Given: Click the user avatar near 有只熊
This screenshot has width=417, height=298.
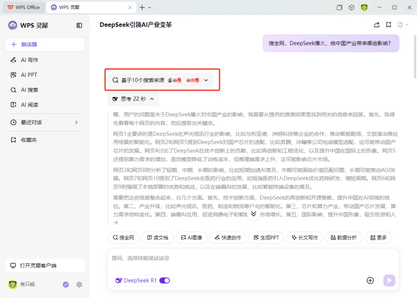Looking at the screenshot, I should [x=12, y=285].
